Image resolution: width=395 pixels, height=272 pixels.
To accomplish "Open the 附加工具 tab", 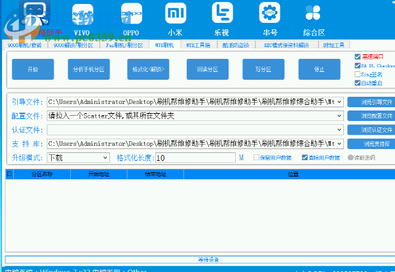I will (x=334, y=45).
